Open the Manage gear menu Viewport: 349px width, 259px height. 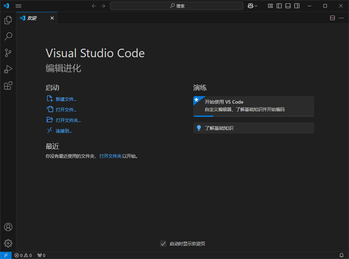(x=8, y=243)
